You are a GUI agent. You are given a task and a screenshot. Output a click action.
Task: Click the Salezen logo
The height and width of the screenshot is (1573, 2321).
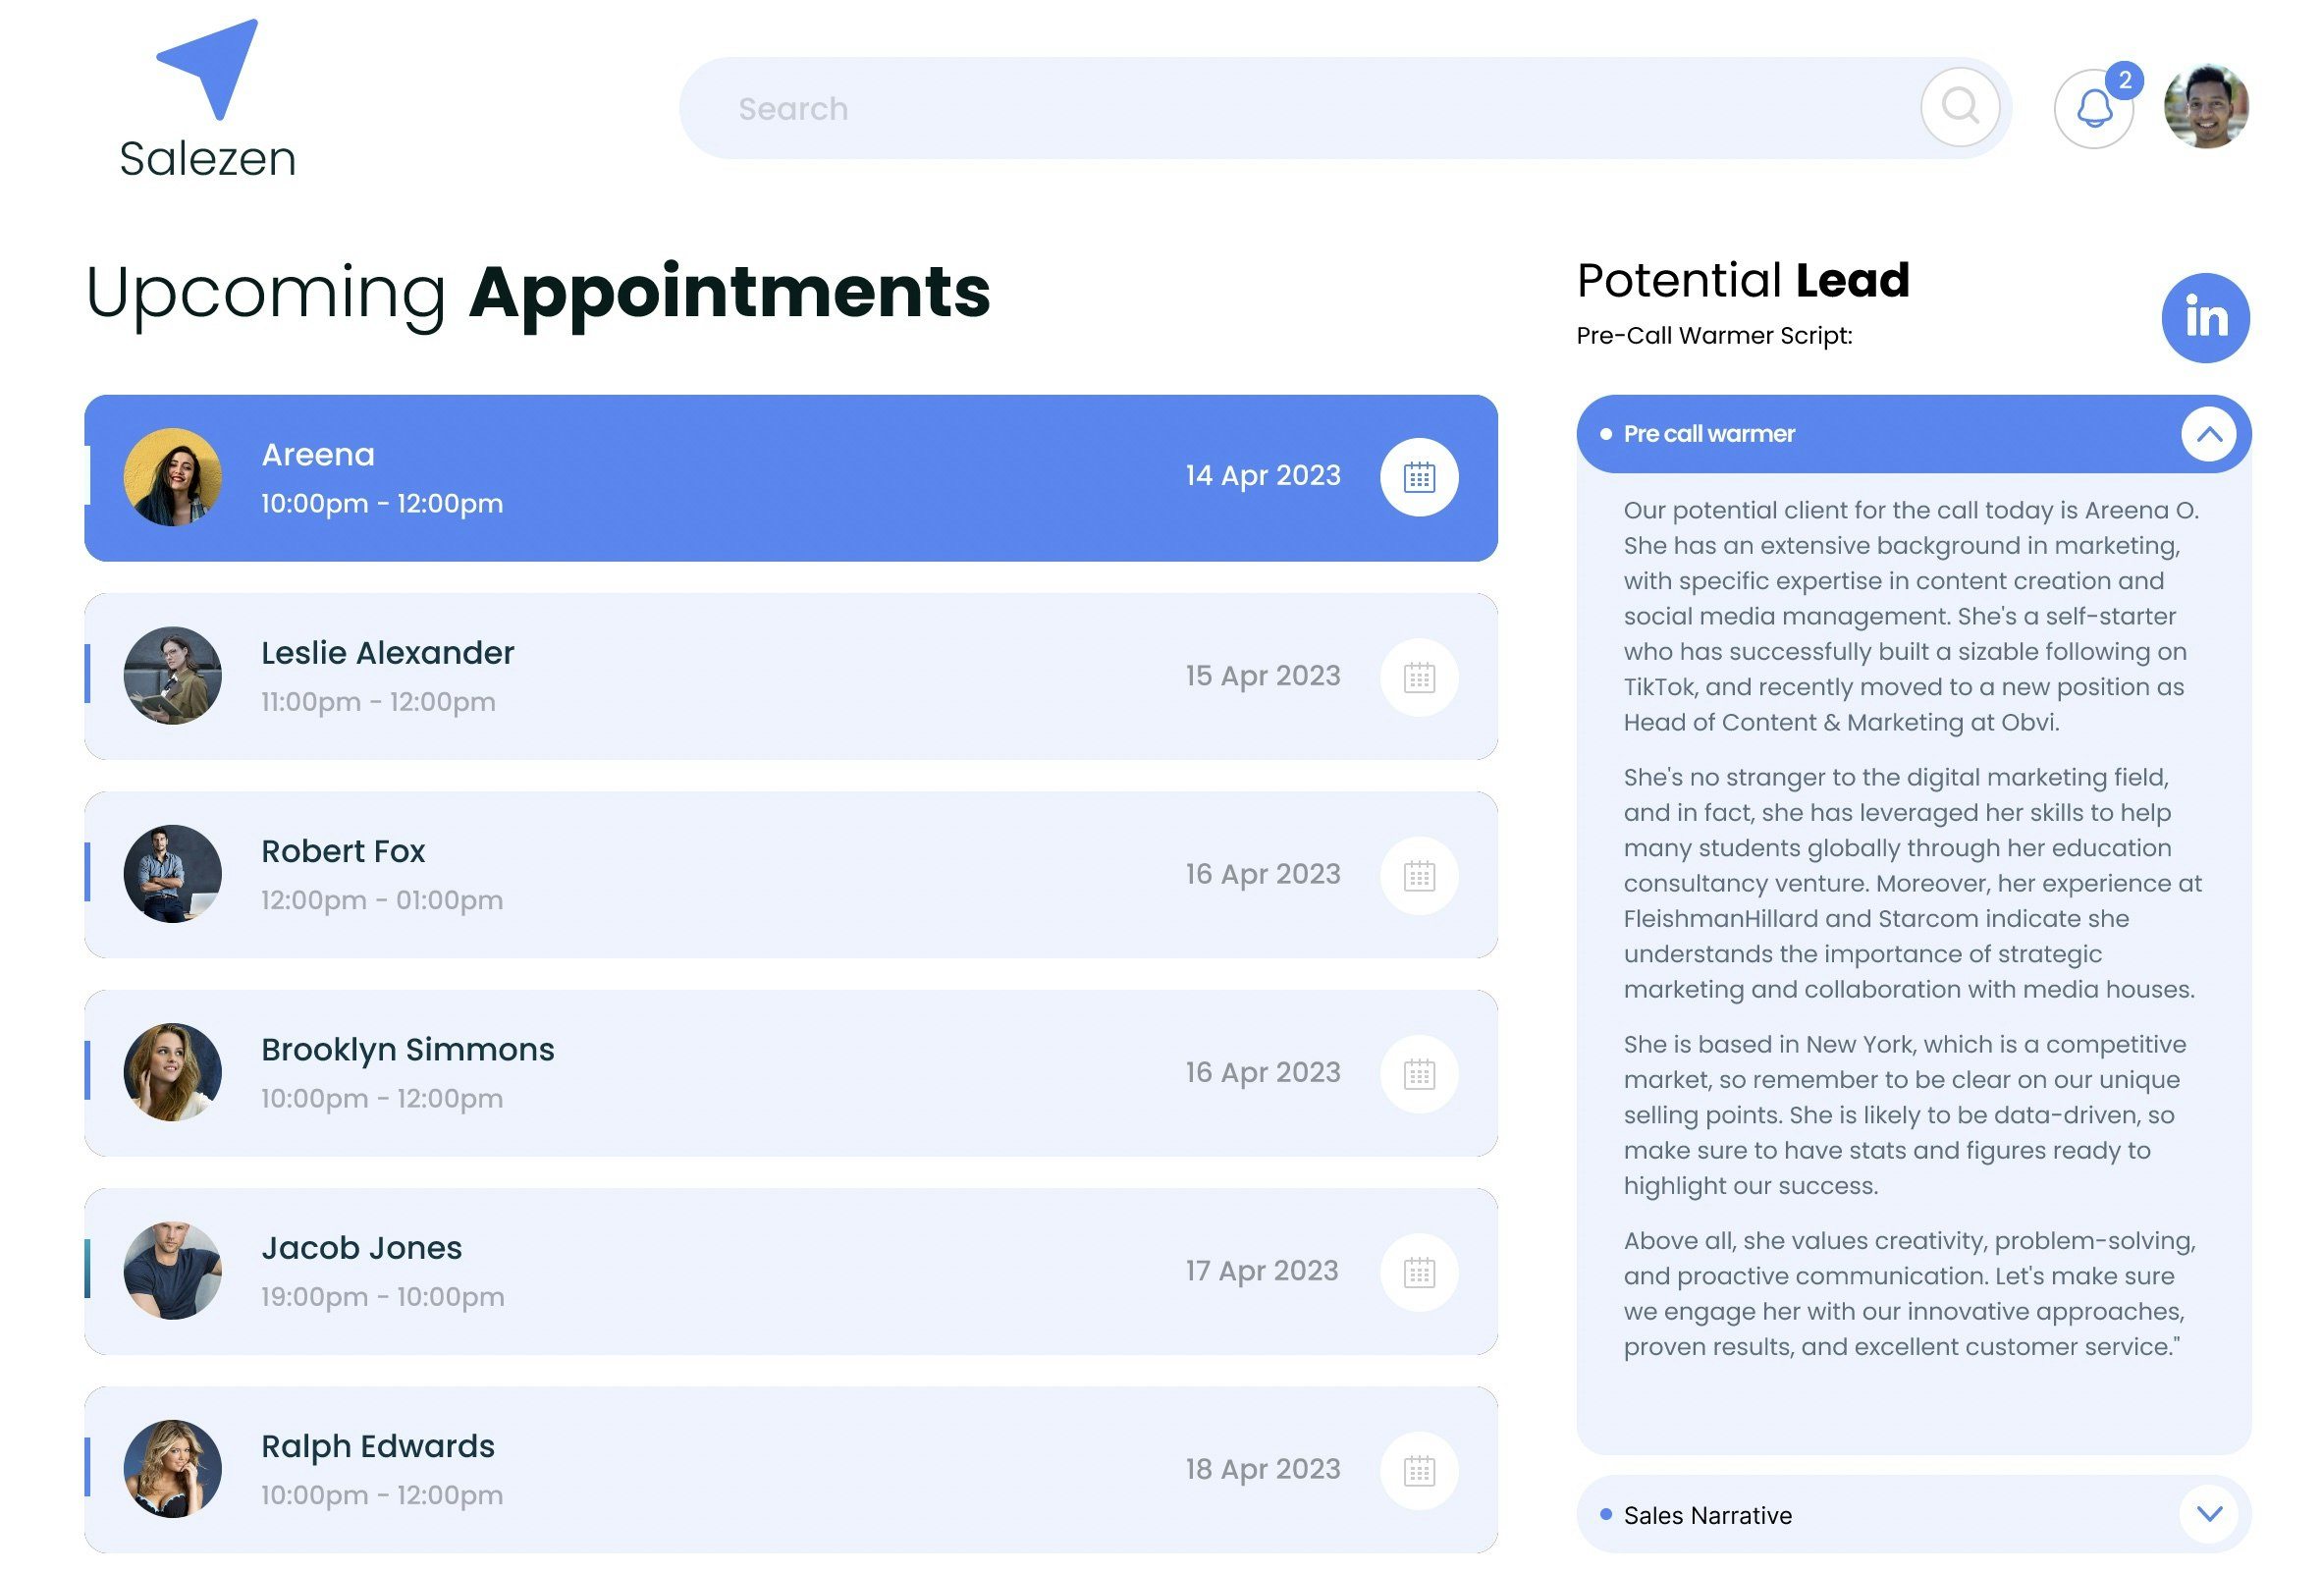click(x=208, y=100)
